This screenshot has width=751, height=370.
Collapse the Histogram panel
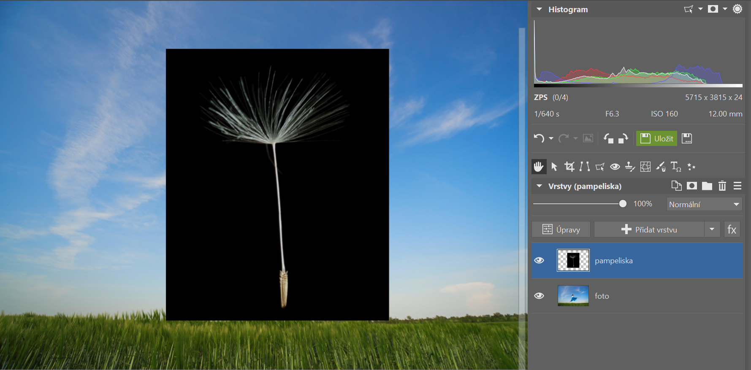pyautogui.click(x=539, y=9)
